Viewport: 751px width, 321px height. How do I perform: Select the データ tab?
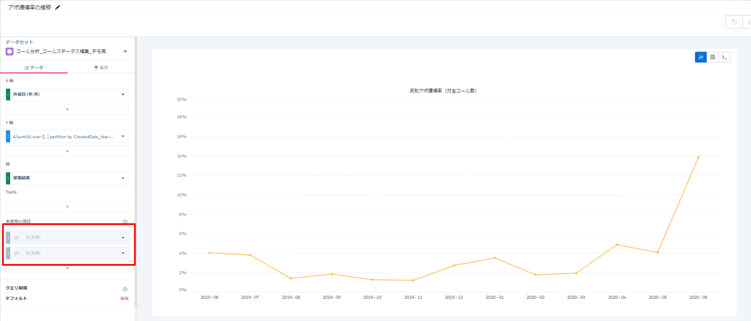pos(34,67)
